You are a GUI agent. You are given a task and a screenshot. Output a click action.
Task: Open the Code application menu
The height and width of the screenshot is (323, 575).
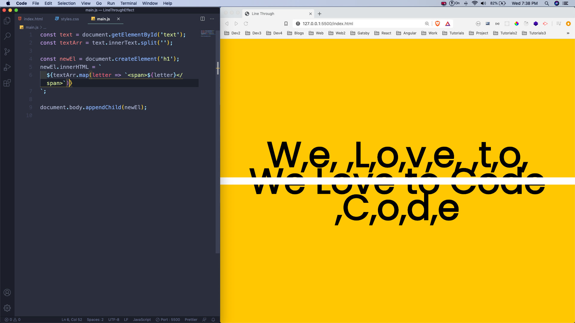tap(21, 3)
